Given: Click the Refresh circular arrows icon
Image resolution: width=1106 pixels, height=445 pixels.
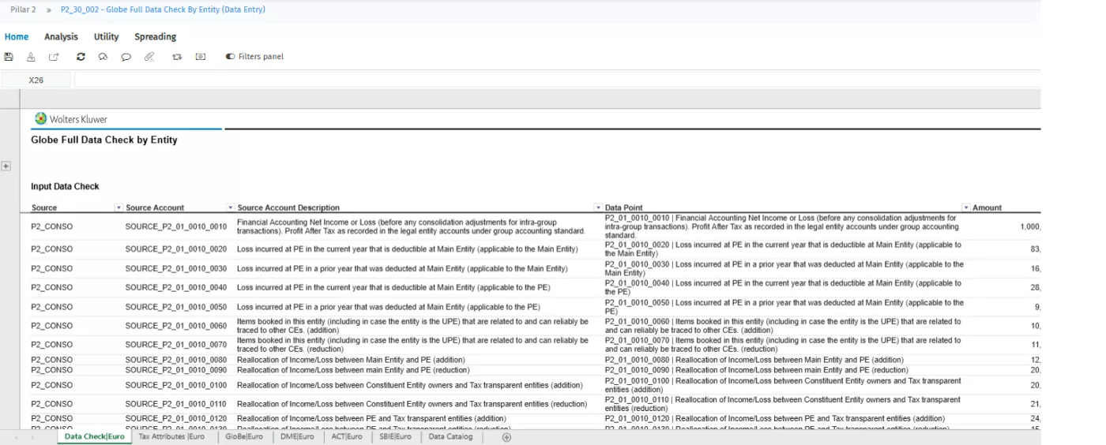Looking at the screenshot, I should click(x=81, y=57).
